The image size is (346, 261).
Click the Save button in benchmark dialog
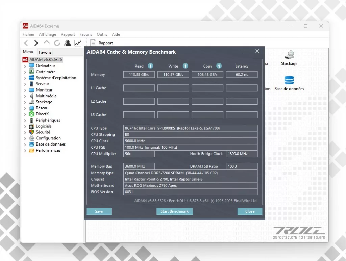coord(99,211)
